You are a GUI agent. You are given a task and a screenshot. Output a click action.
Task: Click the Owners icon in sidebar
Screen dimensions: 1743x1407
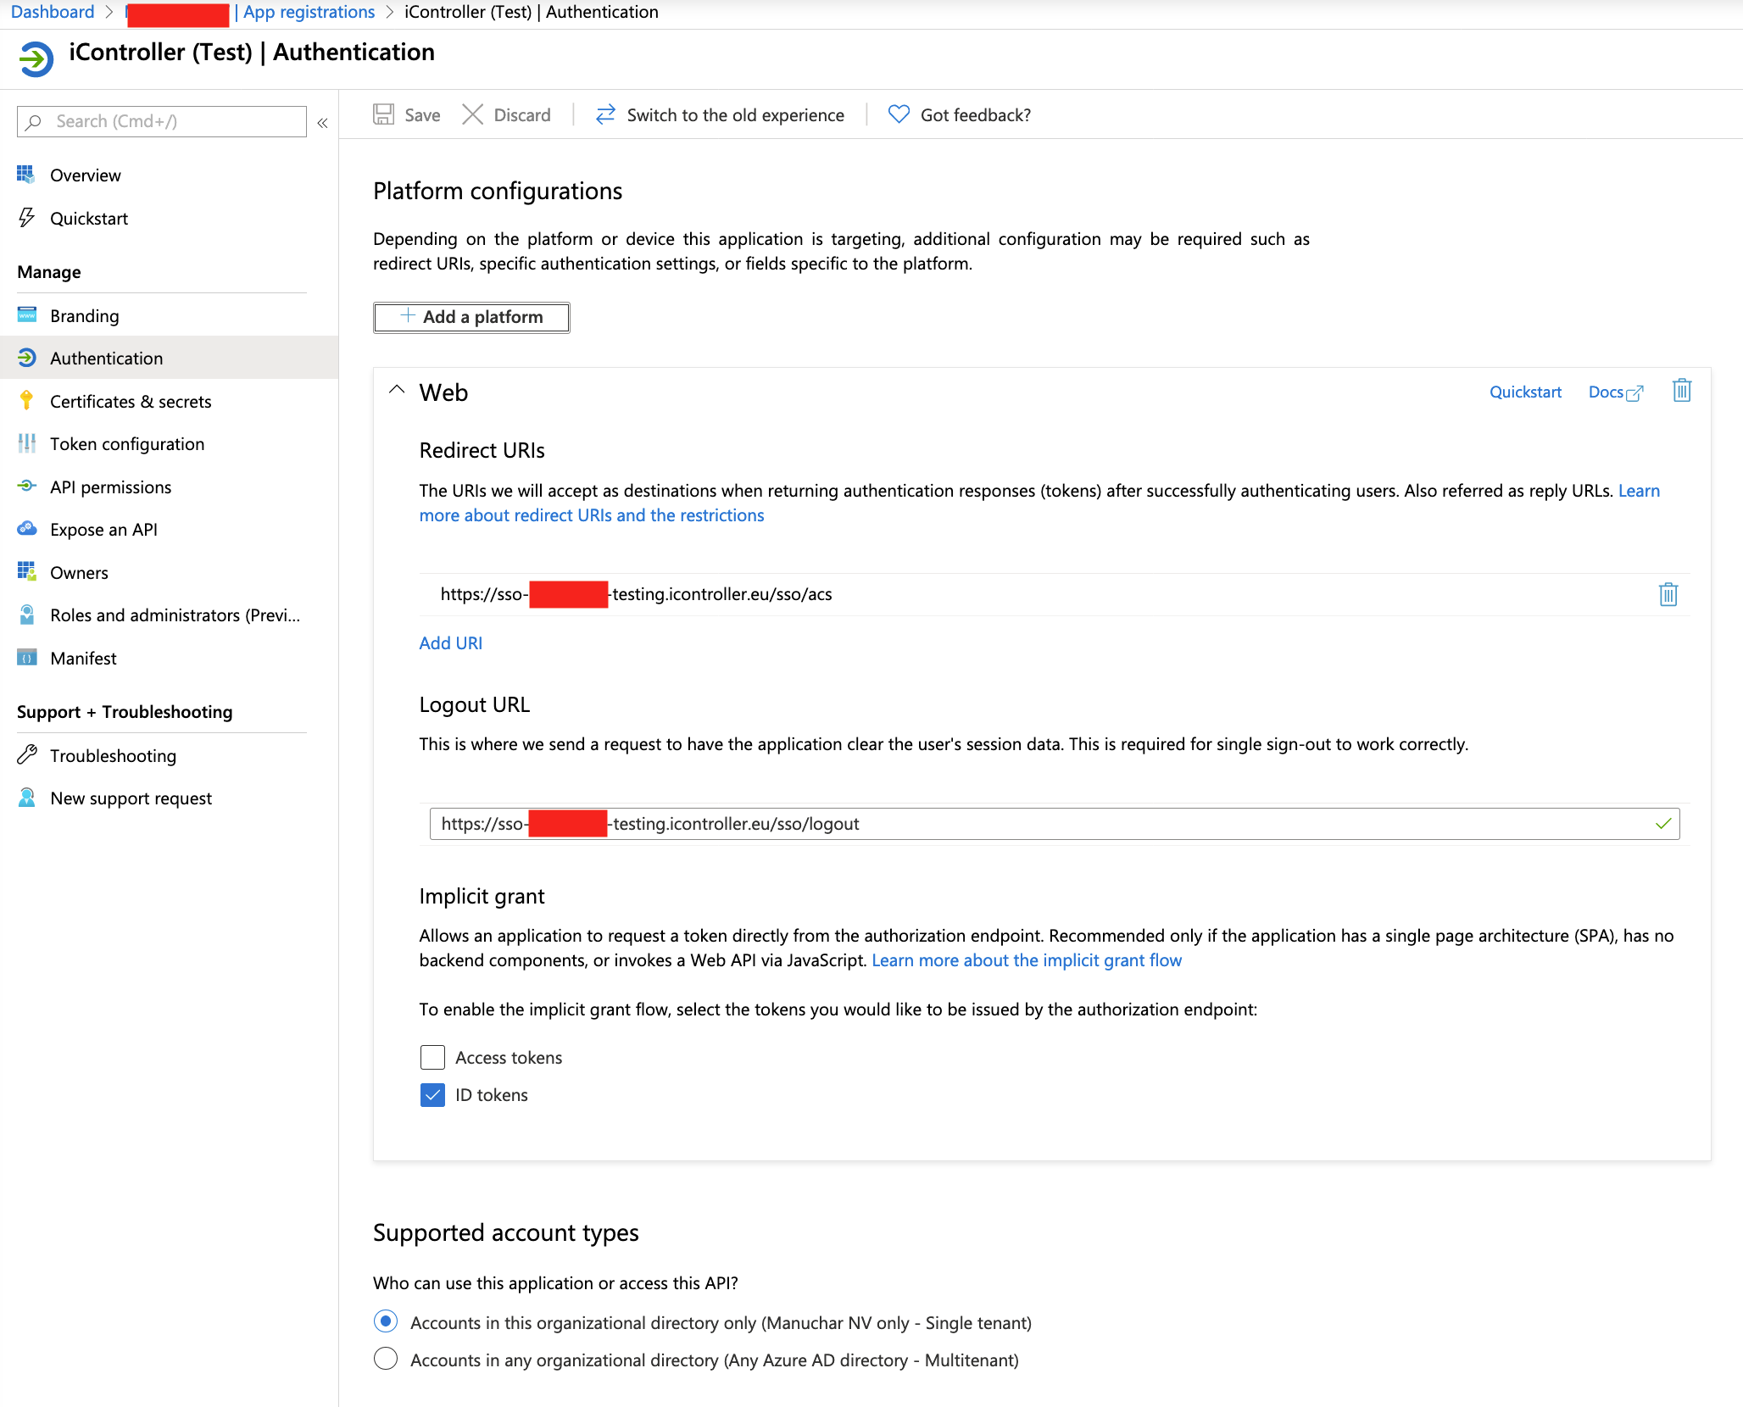[x=26, y=572]
